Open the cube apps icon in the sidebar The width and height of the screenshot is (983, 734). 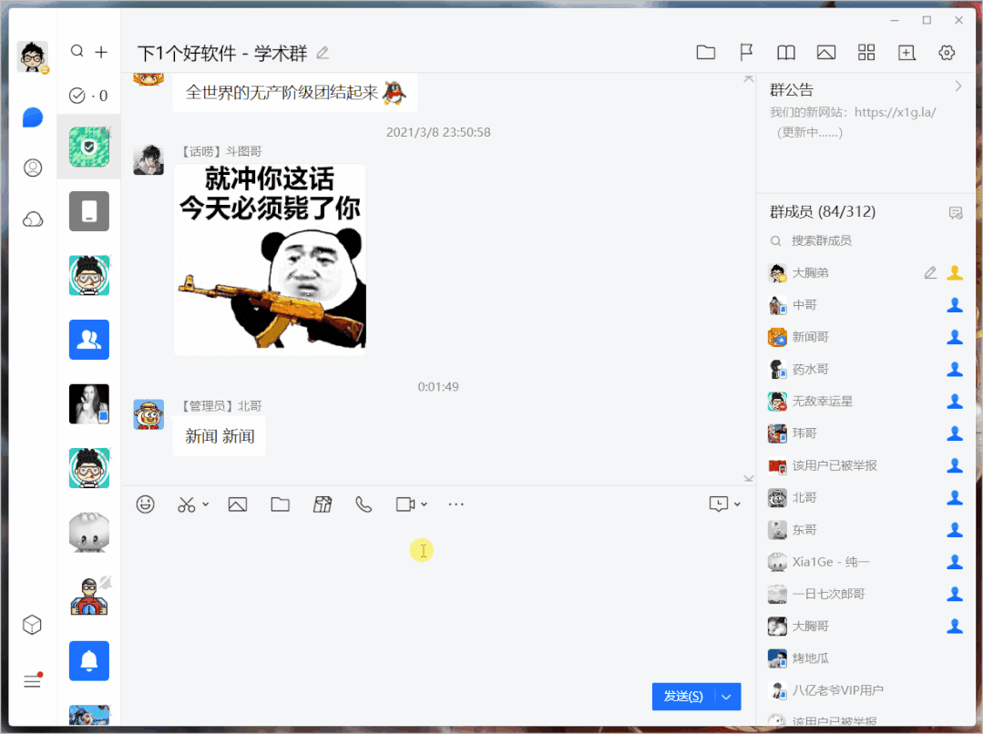point(32,625)
